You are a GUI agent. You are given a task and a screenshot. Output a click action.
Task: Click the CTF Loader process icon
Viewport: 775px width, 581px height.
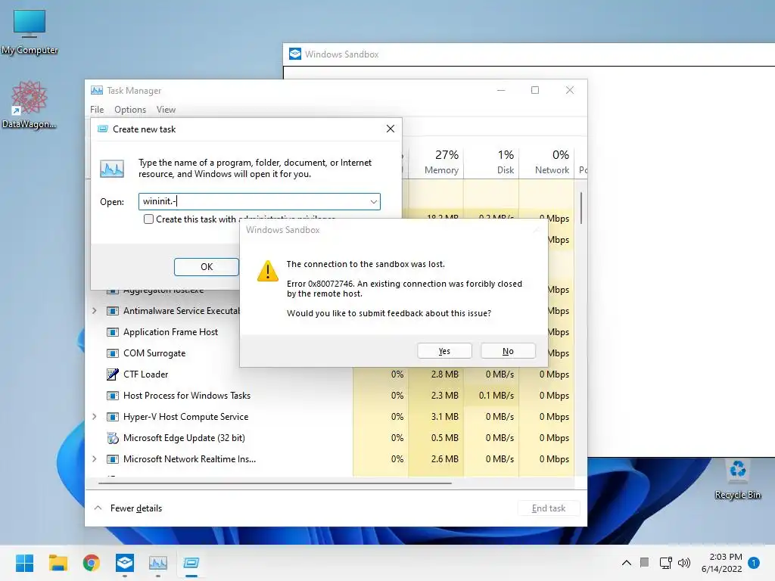tap(113, 374)
